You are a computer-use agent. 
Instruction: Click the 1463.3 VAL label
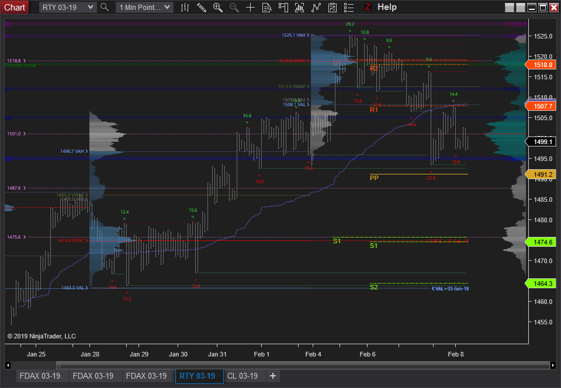[x=74, y=288]
